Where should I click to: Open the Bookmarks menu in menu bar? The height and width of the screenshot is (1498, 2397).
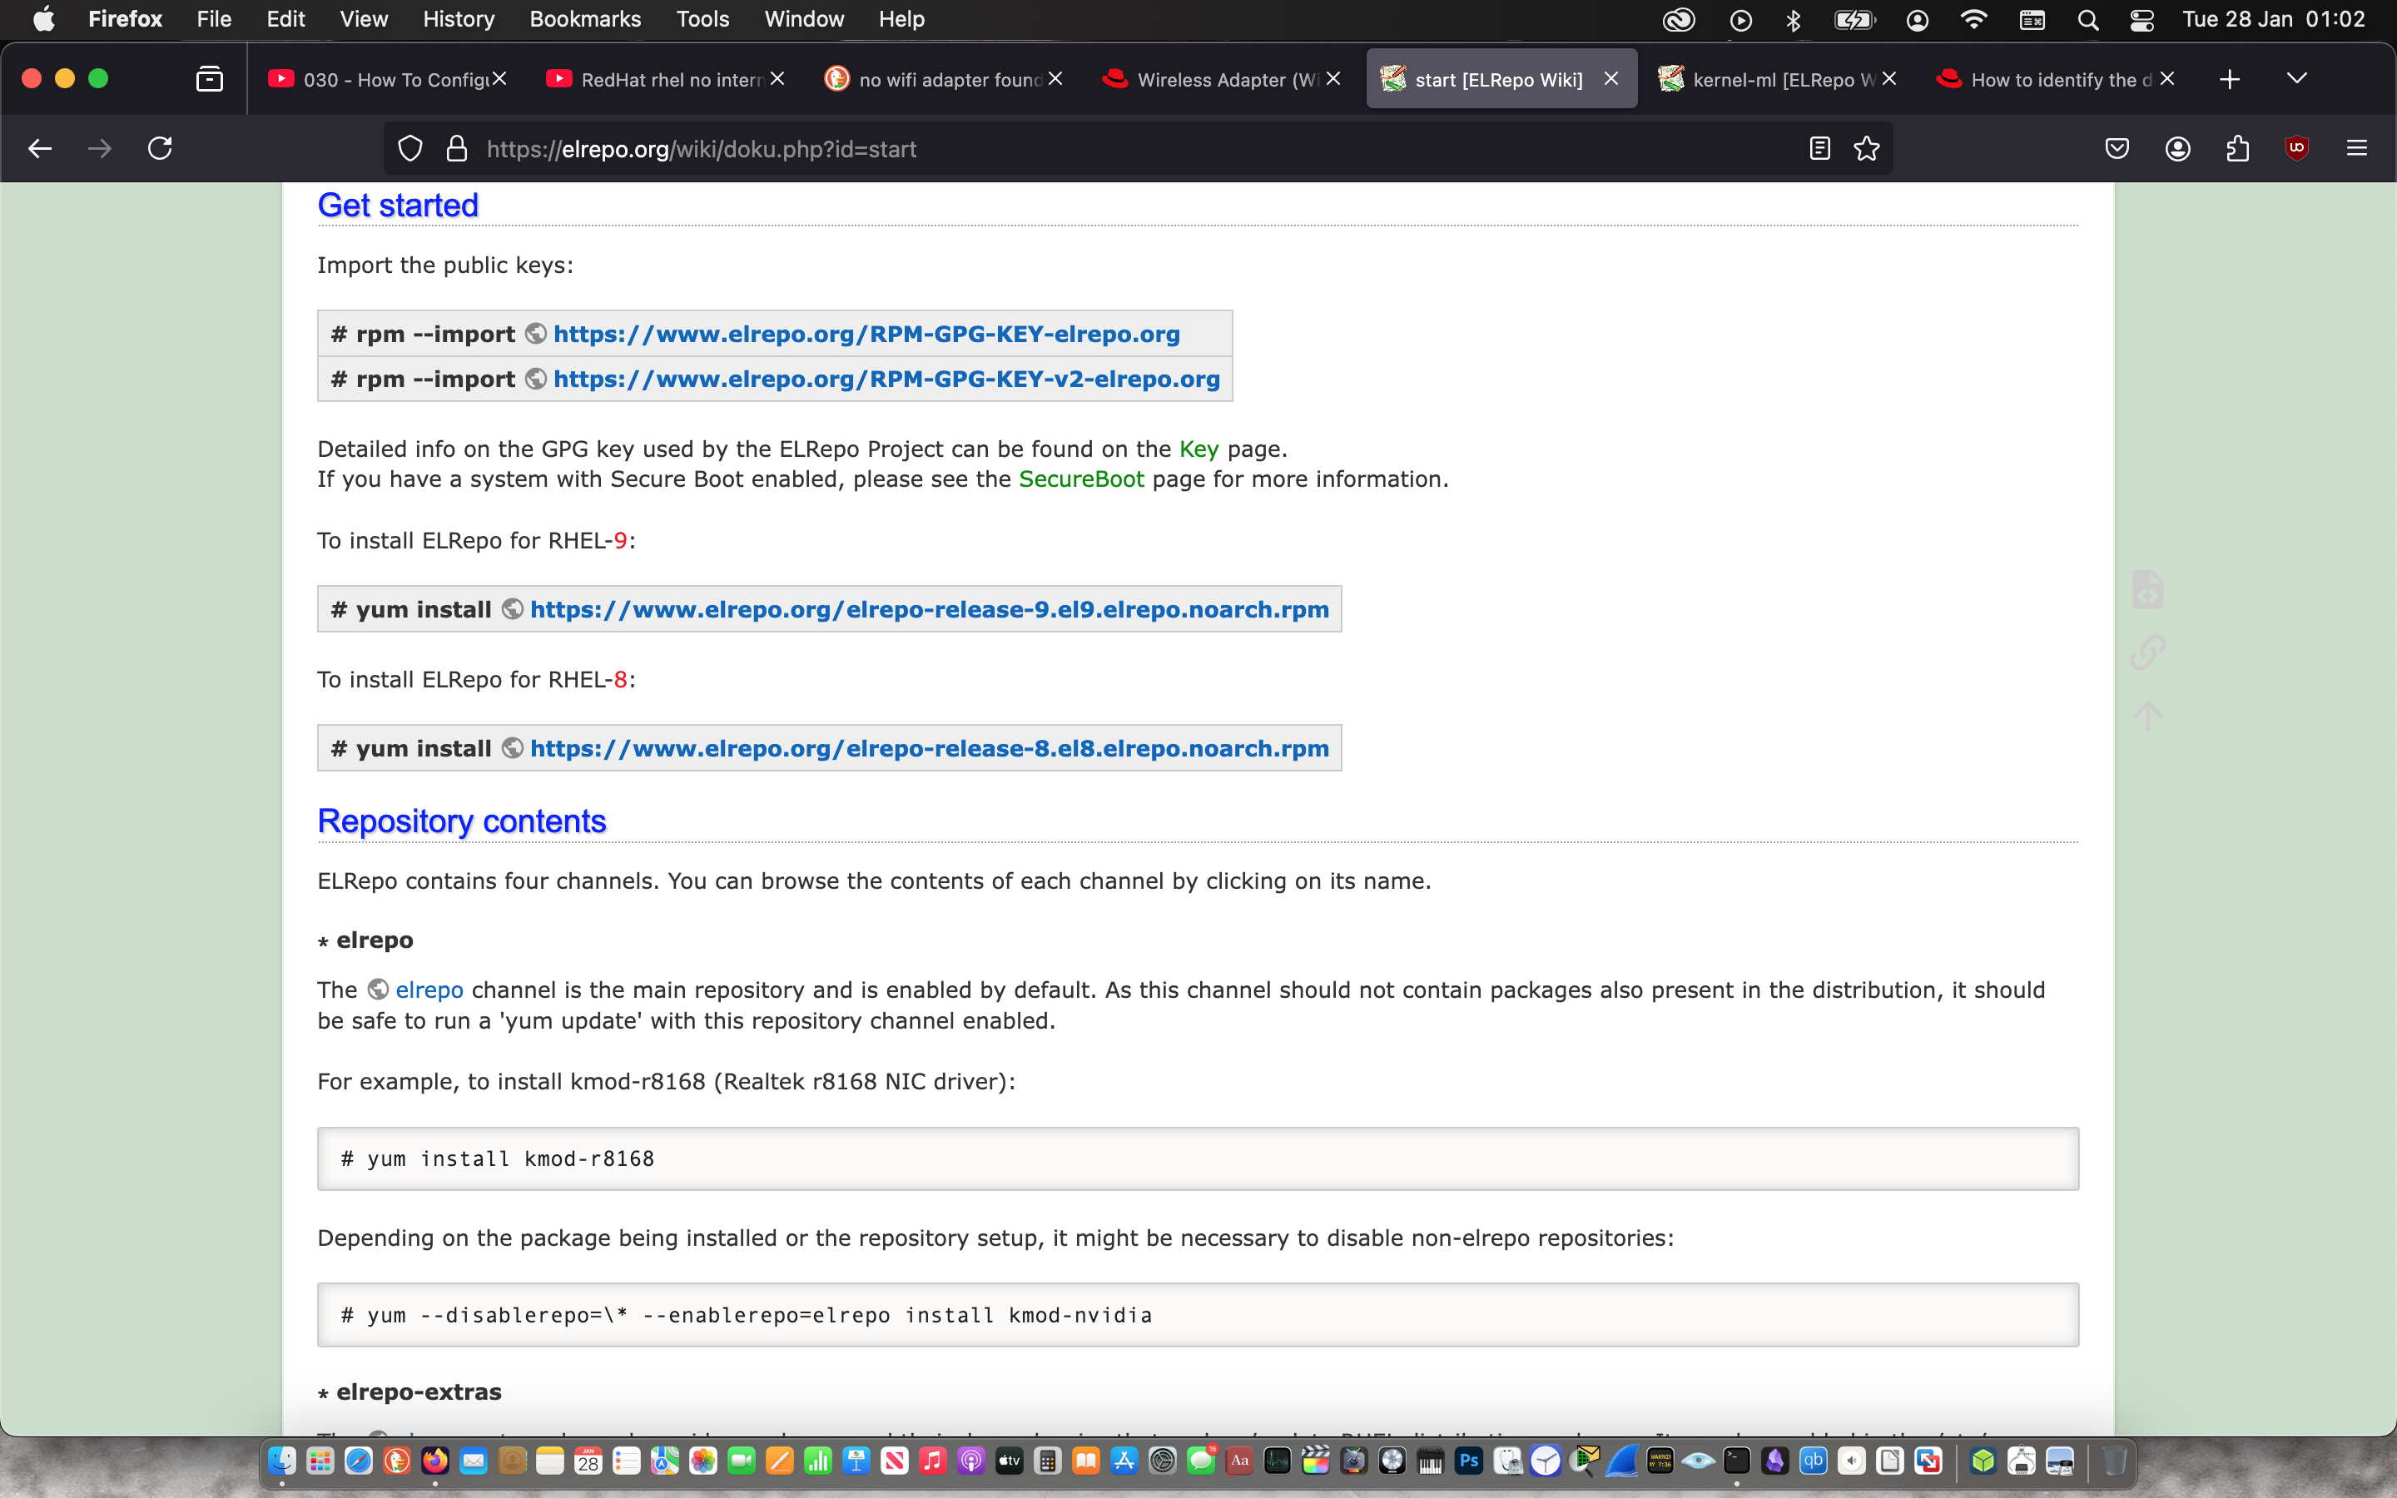[584, 19]
